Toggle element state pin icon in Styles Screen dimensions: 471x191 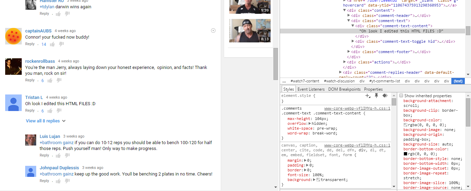click(x=377, y=95)
